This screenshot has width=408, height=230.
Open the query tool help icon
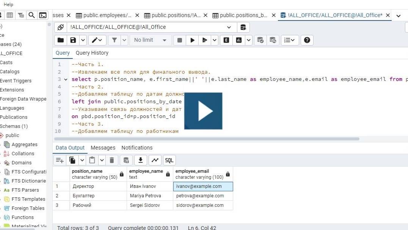pyautogui.click(x=307, y=40)
